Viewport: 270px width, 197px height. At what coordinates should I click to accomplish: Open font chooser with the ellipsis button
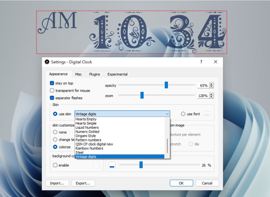(x=207, y=114)
